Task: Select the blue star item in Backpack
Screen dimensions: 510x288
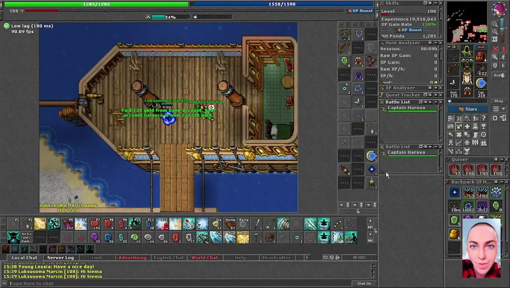Action: click(454, 193)
